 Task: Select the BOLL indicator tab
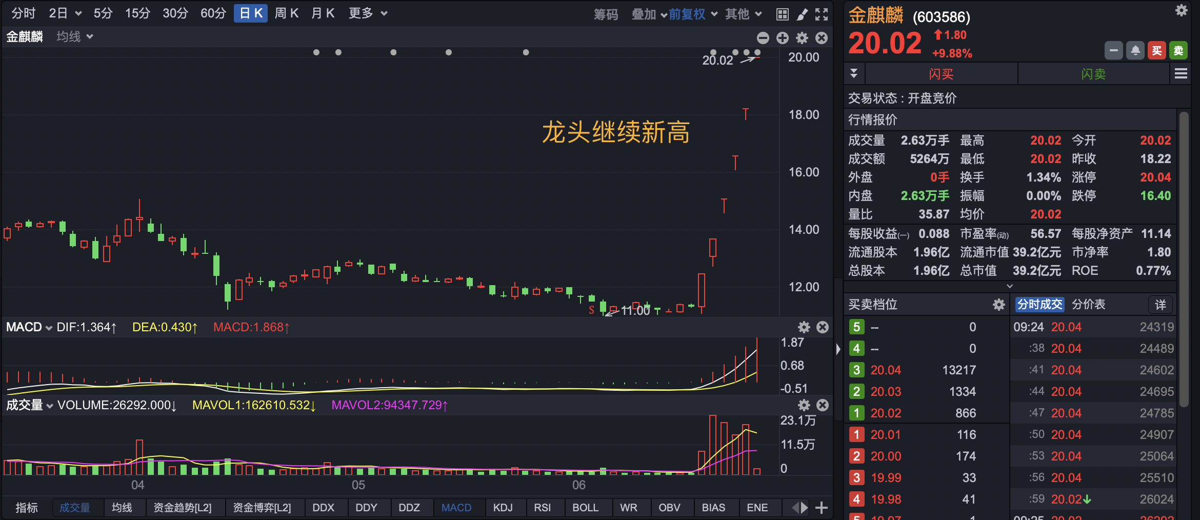point(585,508)
